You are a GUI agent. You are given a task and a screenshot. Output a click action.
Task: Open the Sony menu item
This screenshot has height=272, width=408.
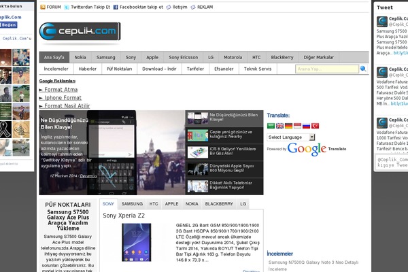pyautogui.click(x=131, y=57)
